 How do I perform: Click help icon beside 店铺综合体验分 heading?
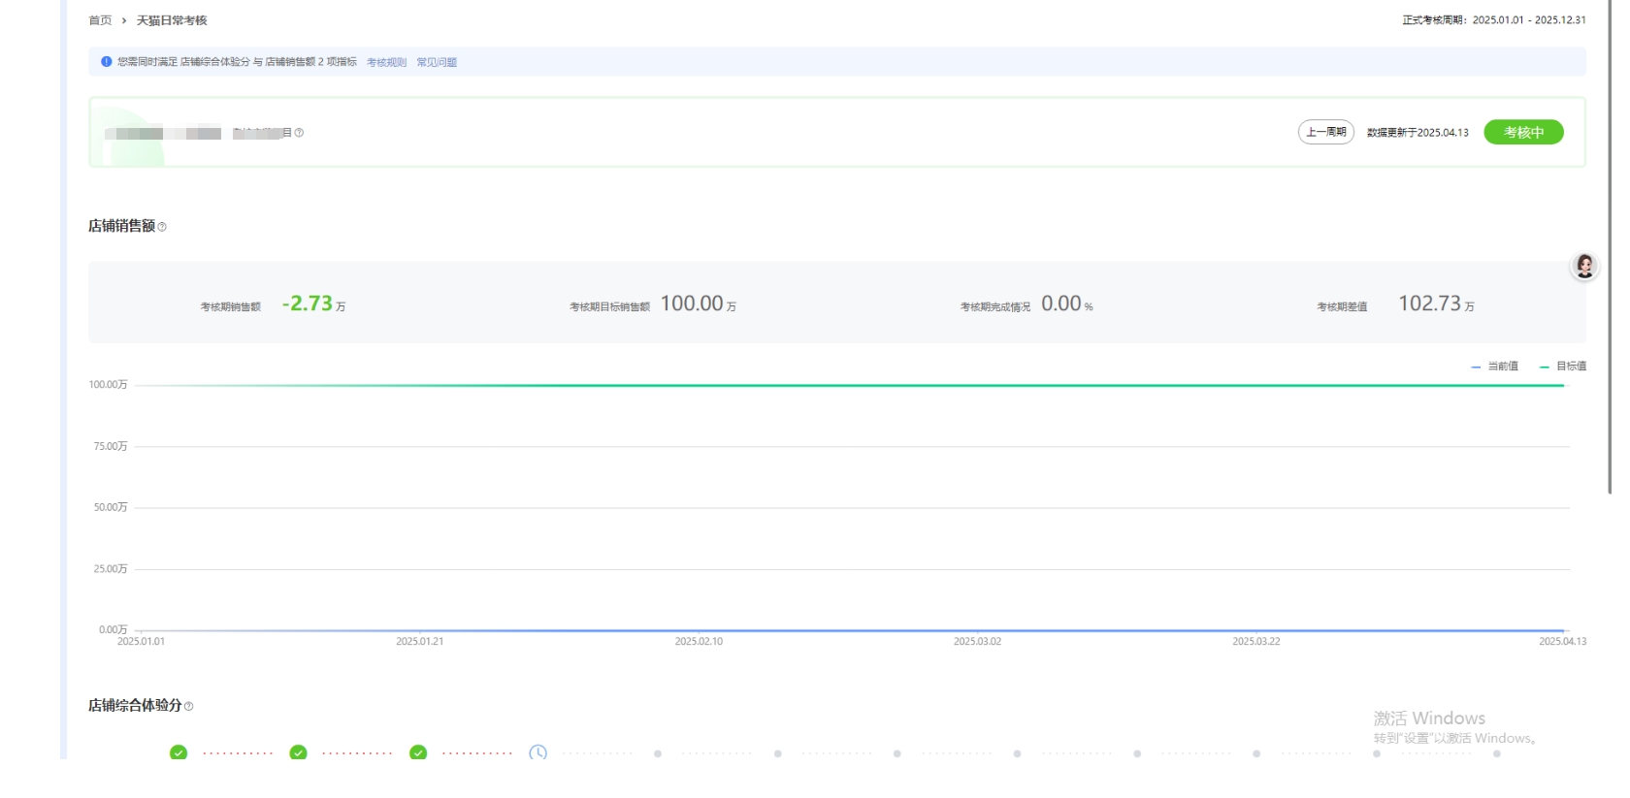tap(188, 707)
